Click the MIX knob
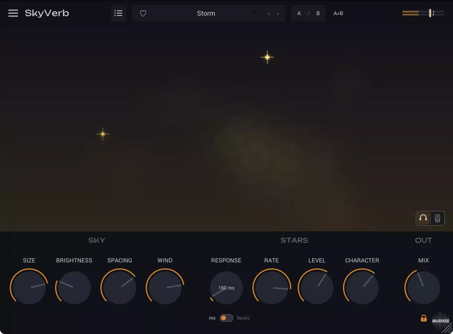The image size is (453, 334). (x=424, y=288)
